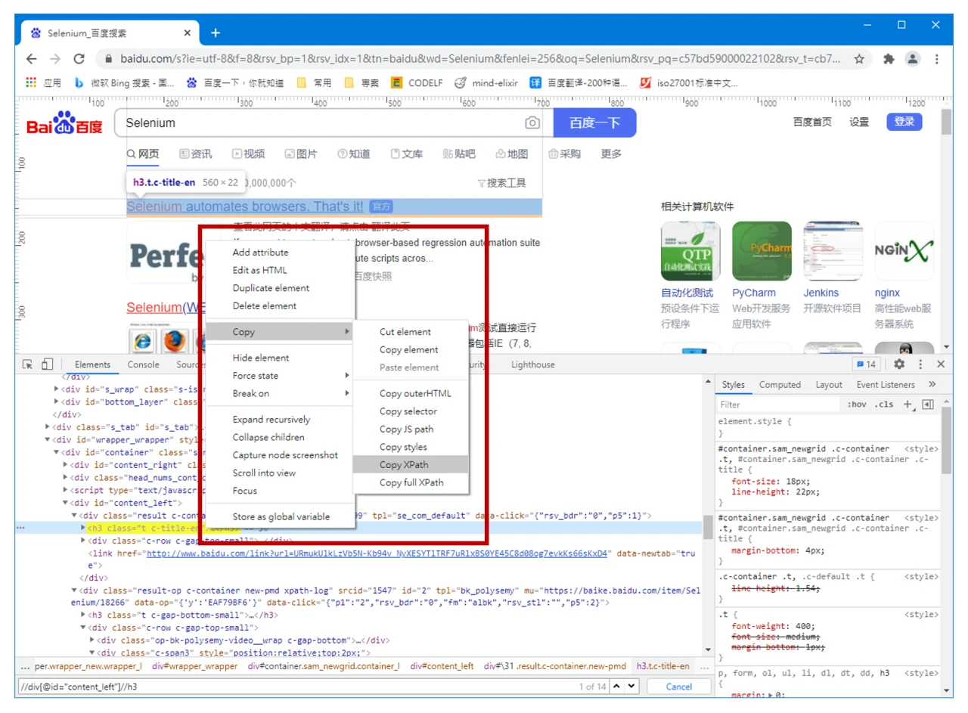This screenshot has height=713, width=968.
Task: Open the issues counter showing 14
Action: (866, 364)
